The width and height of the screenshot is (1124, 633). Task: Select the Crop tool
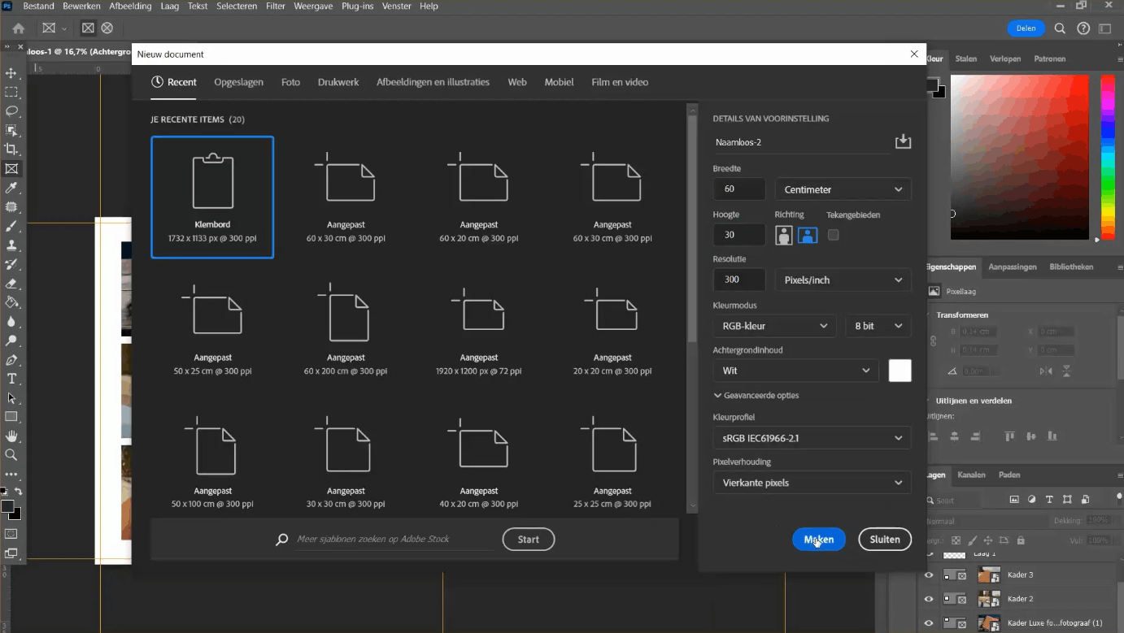(x=11, y=150)
